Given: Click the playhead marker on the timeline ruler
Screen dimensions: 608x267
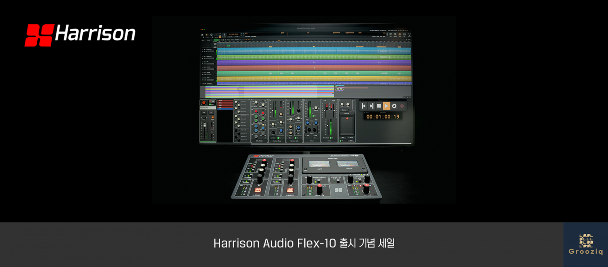Looking at the screenshot, I should [279, 41].
